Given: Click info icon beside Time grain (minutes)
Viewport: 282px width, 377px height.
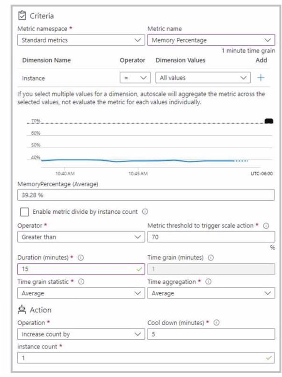Looking at the screenshot, I should click(210, 258).
